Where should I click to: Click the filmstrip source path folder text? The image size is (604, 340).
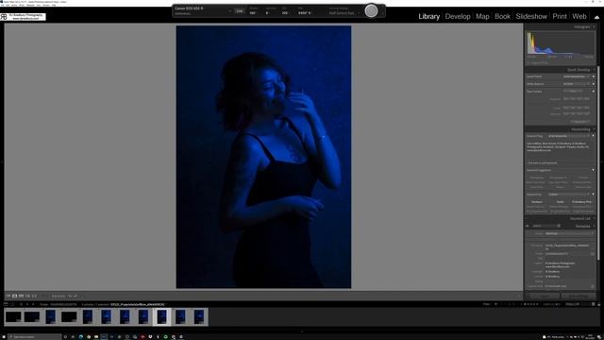point(59,304)
